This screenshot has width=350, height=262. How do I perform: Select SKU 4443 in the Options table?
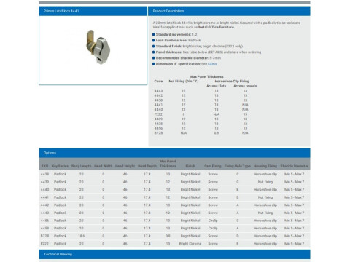point(44,213)
